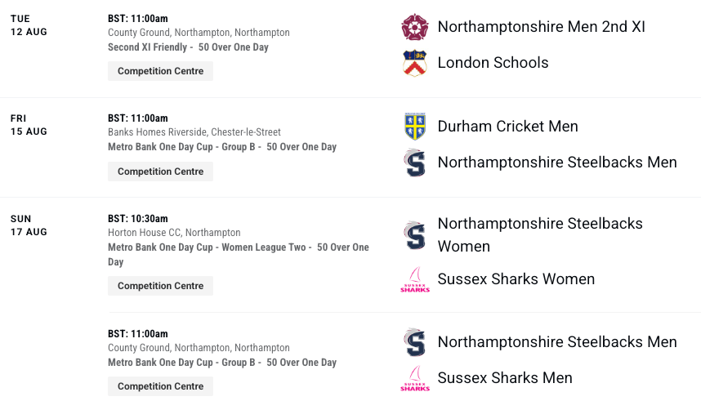Screen dimensions: 701x410
Task: Click the London Schools crest icon
Action: click(x=415, y=63)
